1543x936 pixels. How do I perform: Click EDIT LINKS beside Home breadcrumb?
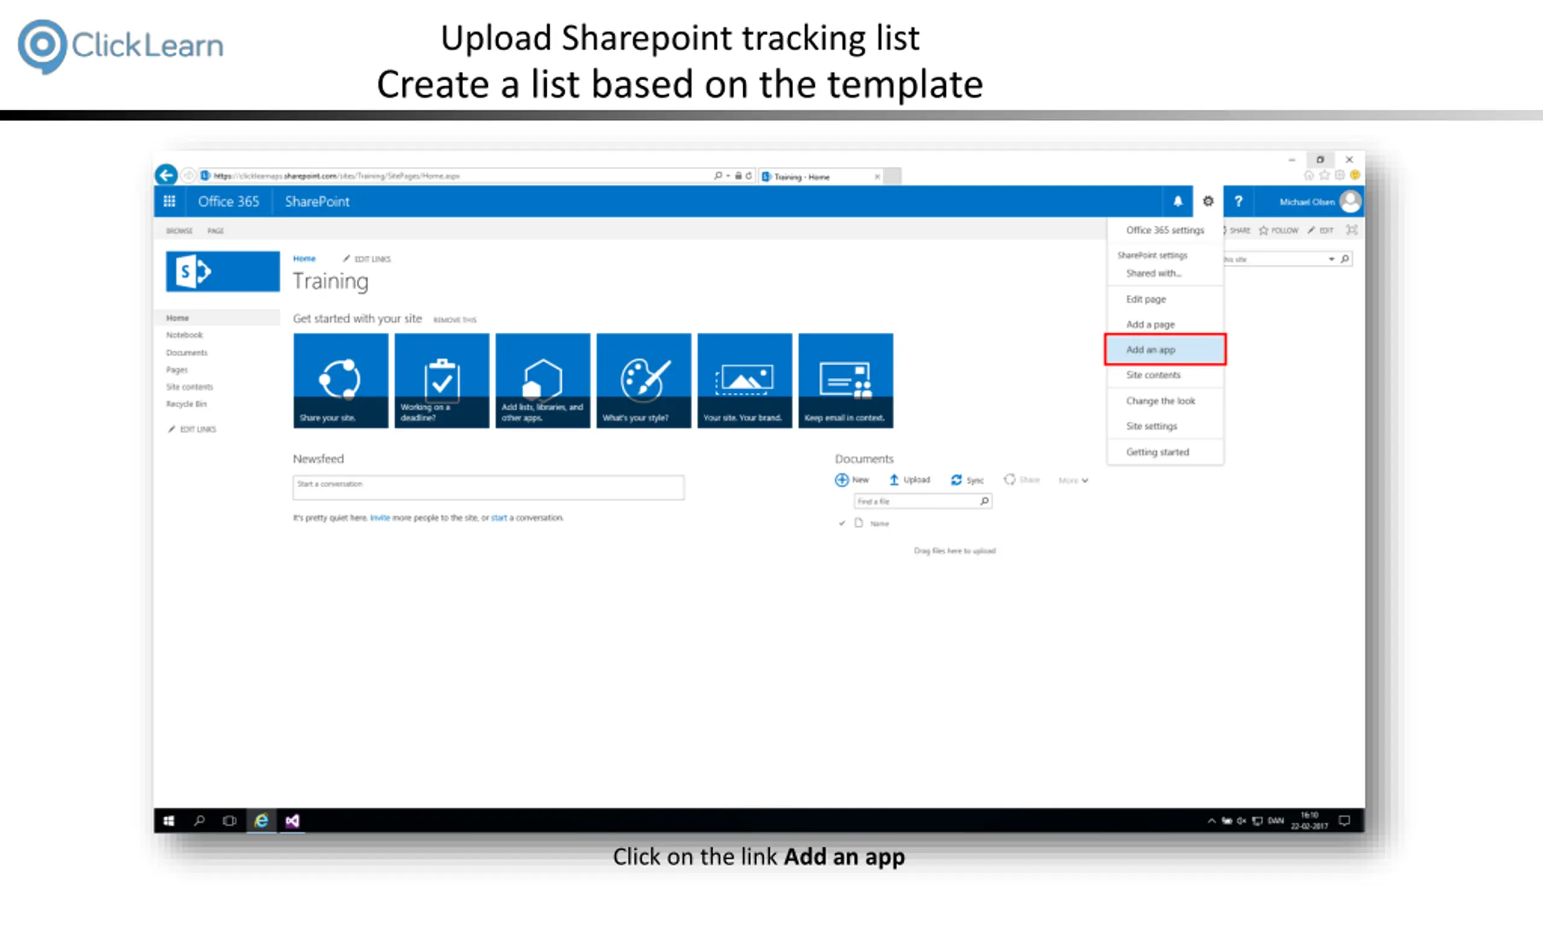click(366, 259)
